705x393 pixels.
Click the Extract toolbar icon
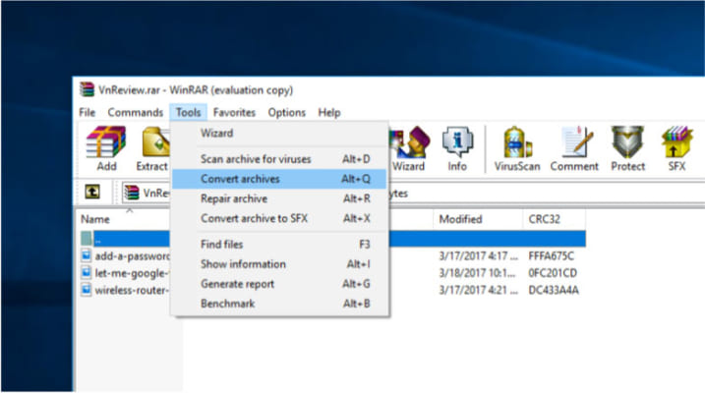155,142
